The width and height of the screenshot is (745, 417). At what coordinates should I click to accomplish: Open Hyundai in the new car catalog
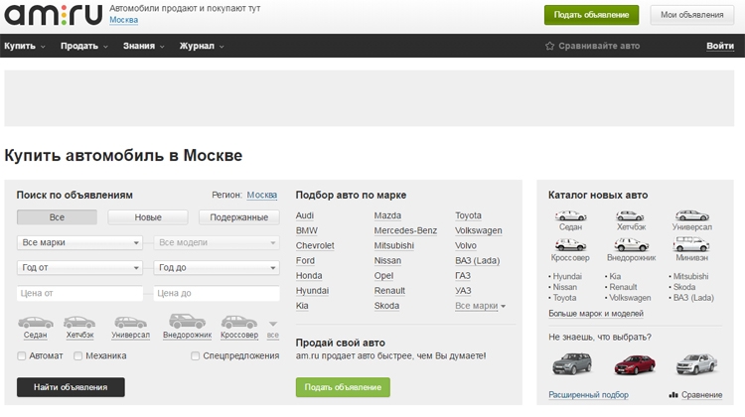coord(567,276)
